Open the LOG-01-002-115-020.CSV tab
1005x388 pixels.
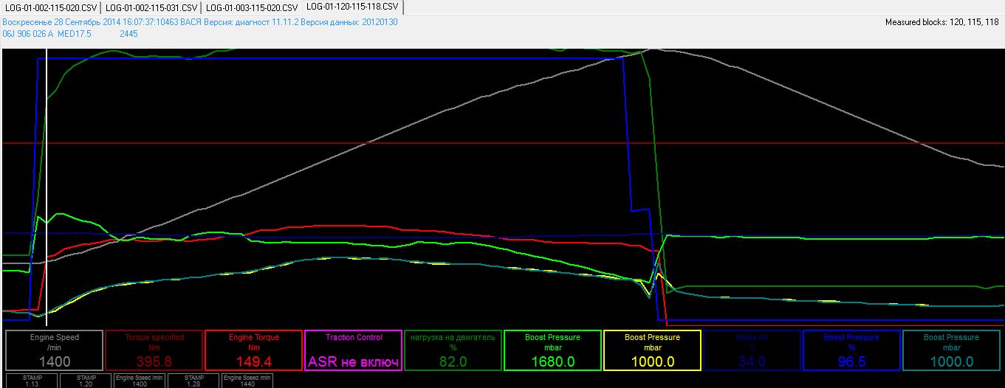(50, 7)
